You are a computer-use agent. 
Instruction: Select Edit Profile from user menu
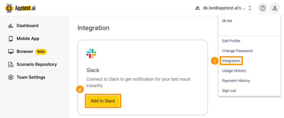(x=231, y=41)
